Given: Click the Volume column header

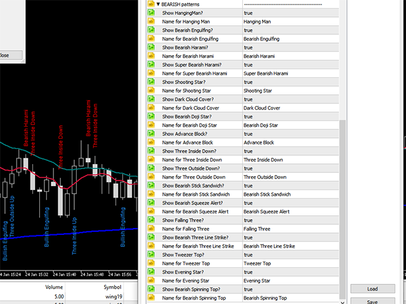Looking at the screenshot, I should tap(54, 286).
